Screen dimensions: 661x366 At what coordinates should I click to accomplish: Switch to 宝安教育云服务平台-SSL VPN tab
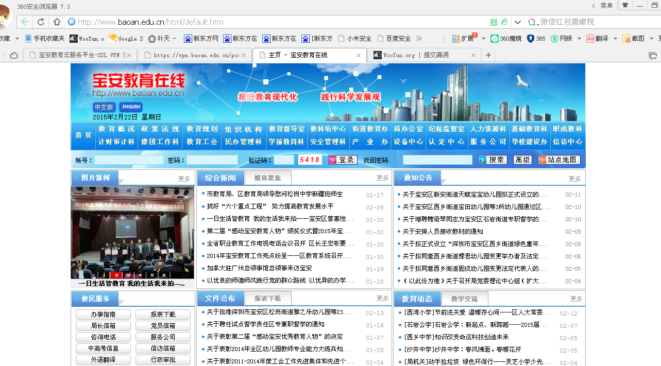(x=80, y=55)
